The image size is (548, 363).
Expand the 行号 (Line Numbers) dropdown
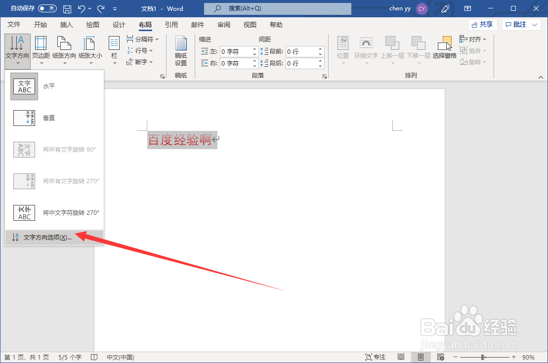(139, 50)
